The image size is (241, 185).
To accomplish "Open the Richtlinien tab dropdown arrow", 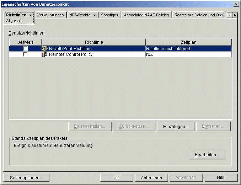I will (x=31, y=15).
